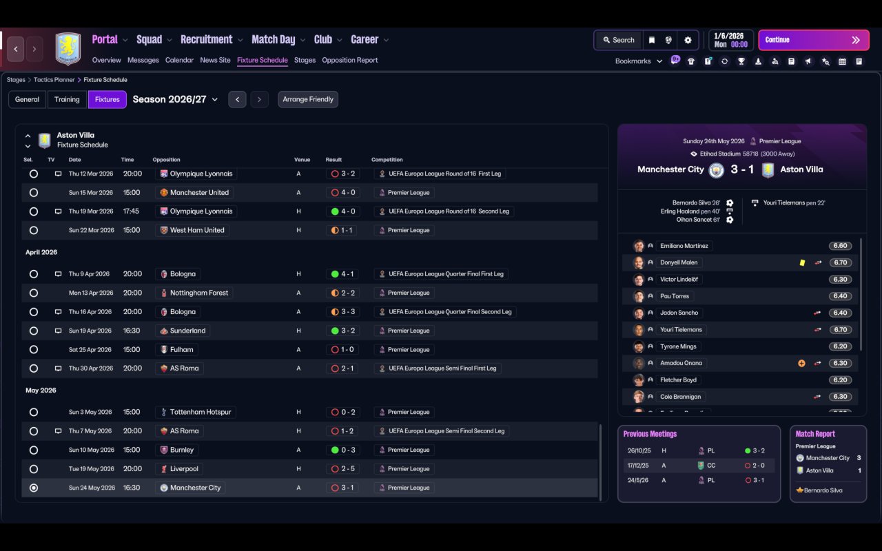The image size is (882, 551).
Task: Click Emiliano Martinez's player portrait
Action: click(x=639, y=246)
